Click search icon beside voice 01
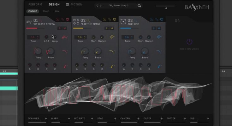The image size is (232, 126). [40, 20]
